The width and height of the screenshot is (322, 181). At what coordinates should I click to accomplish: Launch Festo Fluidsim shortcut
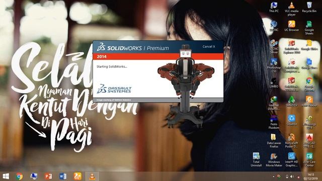pyautogui.click(x=274, y=122)
